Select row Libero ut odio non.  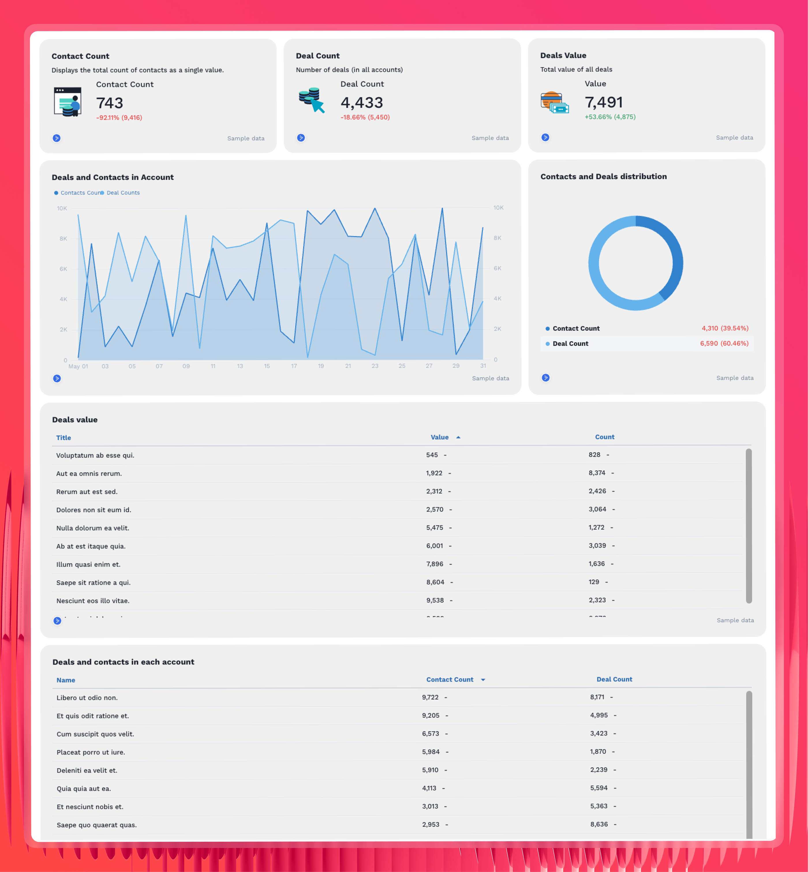coord(397,698)
